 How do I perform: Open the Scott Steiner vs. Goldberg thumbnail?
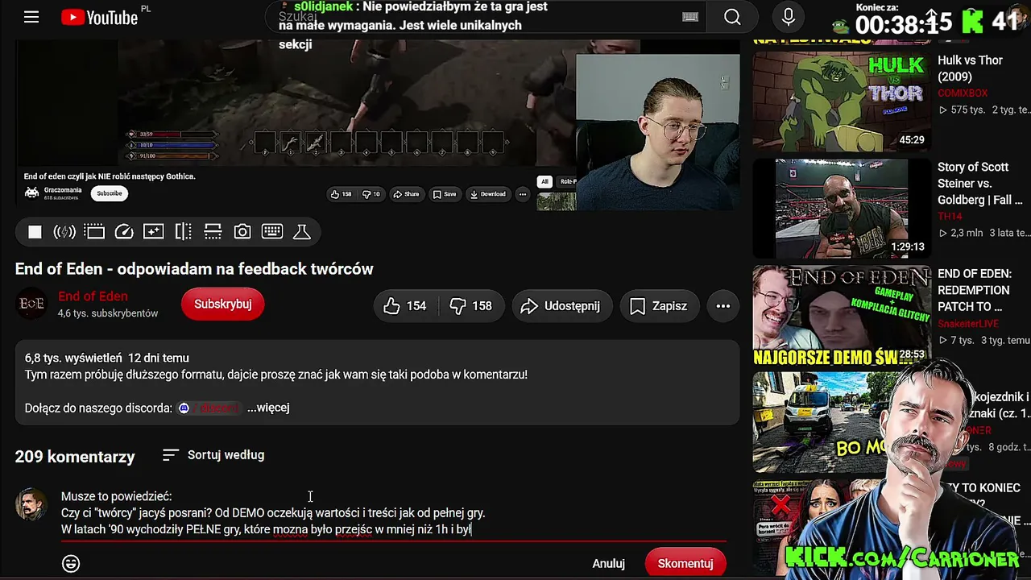842,208
